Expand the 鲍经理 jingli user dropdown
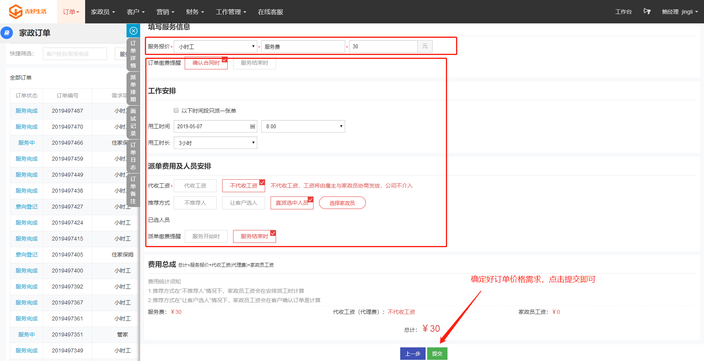The width and height of the screenshot is (704, 361). [680, 12]
